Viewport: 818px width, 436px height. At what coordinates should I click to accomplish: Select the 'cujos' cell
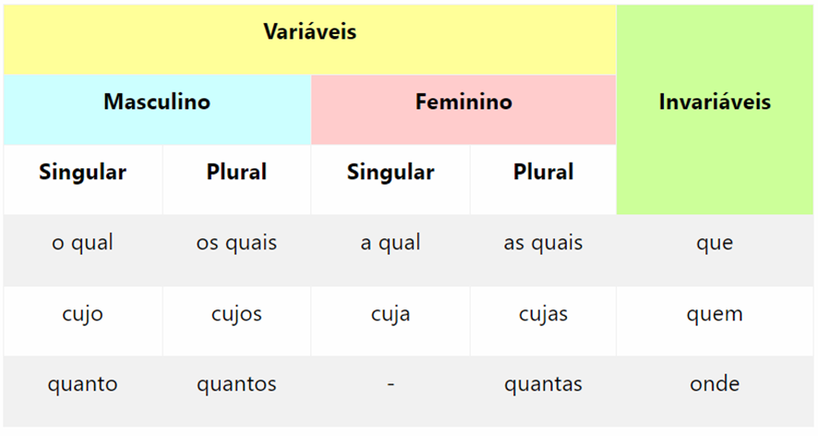tap(236, 314)
